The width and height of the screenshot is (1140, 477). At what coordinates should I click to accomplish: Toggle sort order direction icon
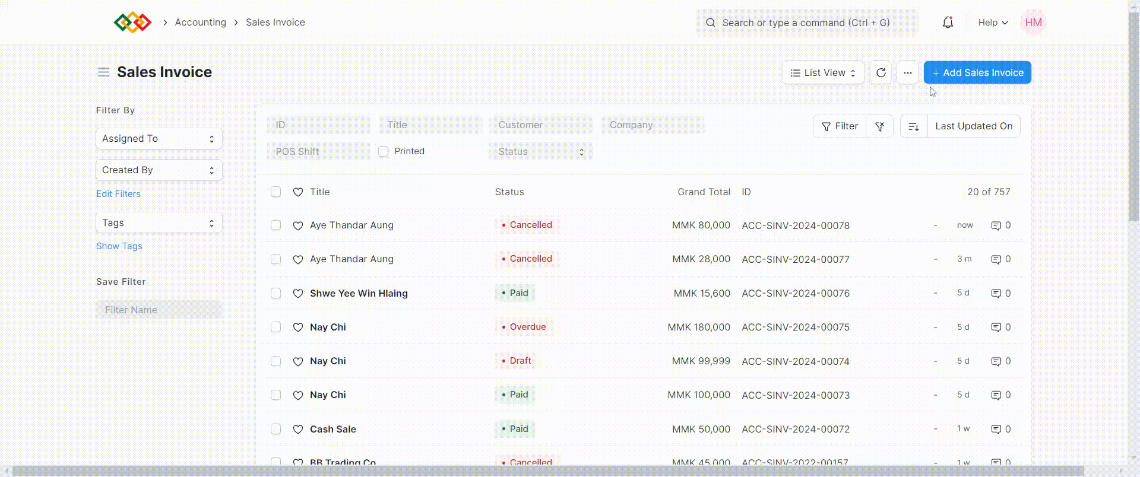(914, 126)
